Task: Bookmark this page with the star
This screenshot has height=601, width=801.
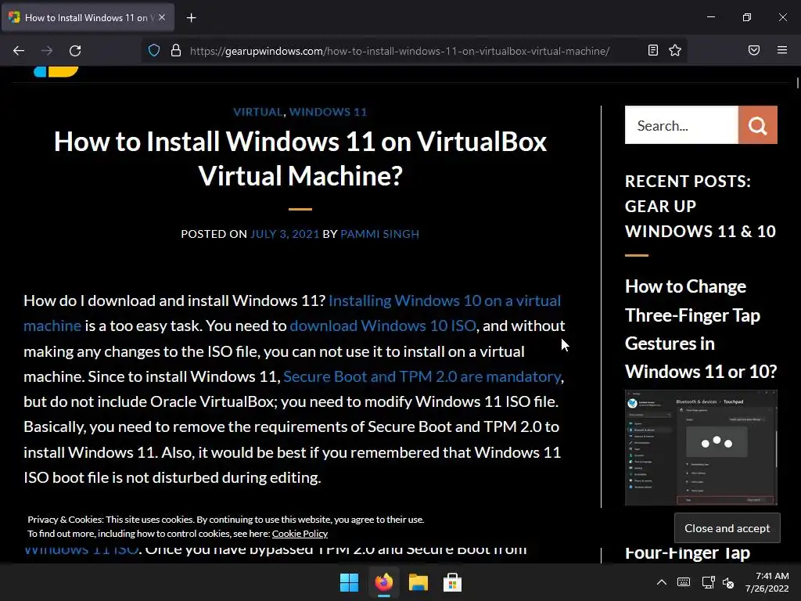Action: (675, 50)
